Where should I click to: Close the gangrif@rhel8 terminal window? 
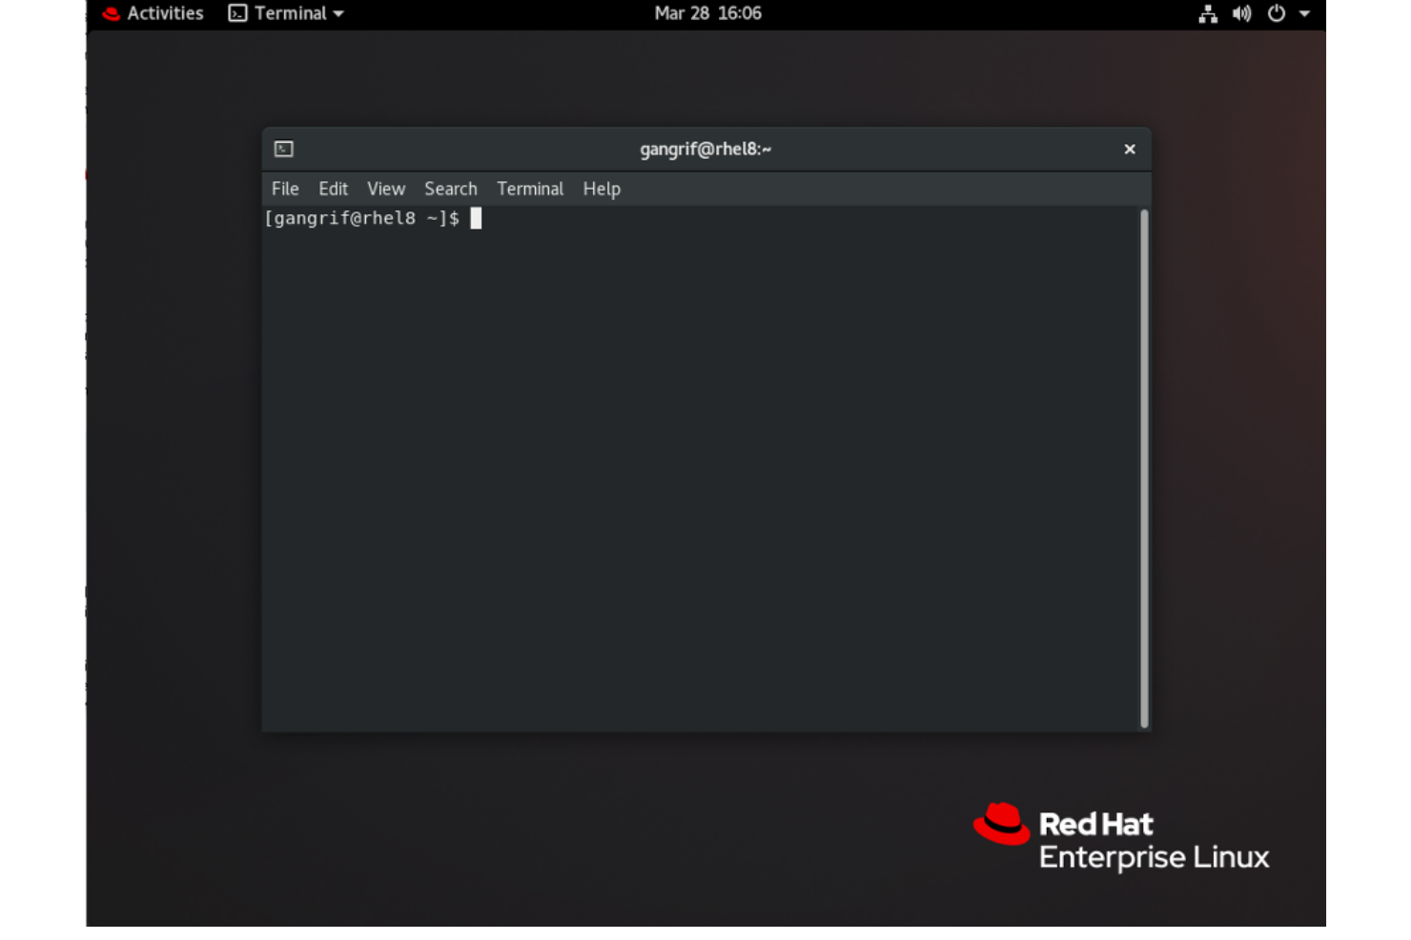click(x=1131, y=149)
